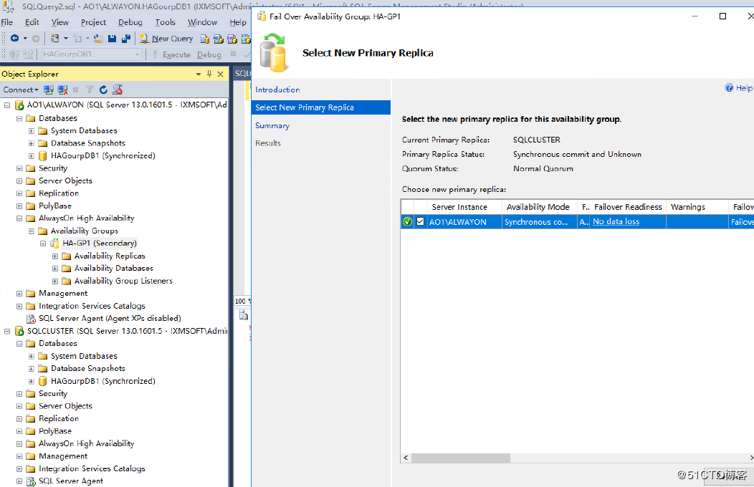Click the Database Engine Query icon
Viewport: 754px width, 487px height.
tap(205, 39)
